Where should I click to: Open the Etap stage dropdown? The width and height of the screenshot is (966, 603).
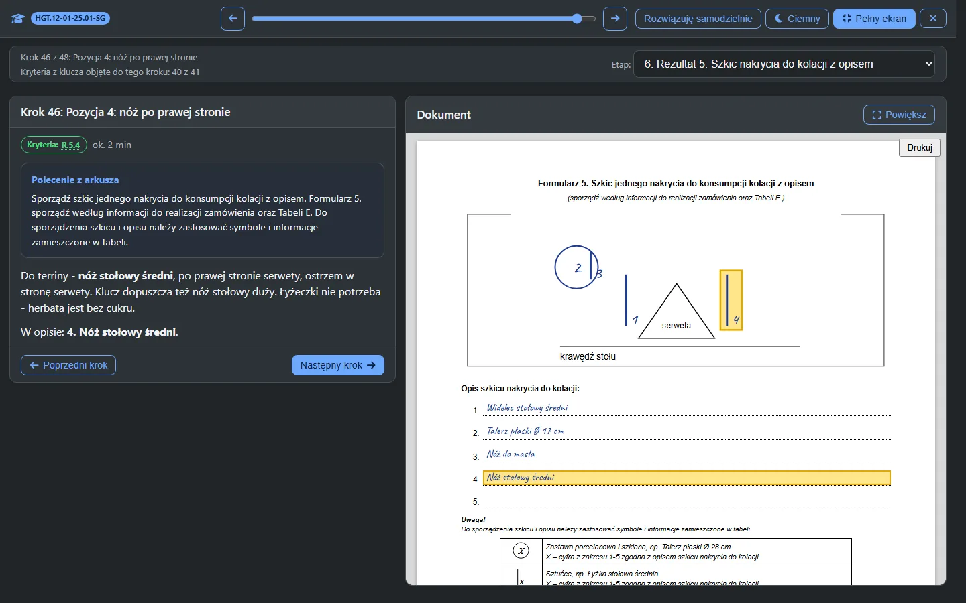(784, 64)
